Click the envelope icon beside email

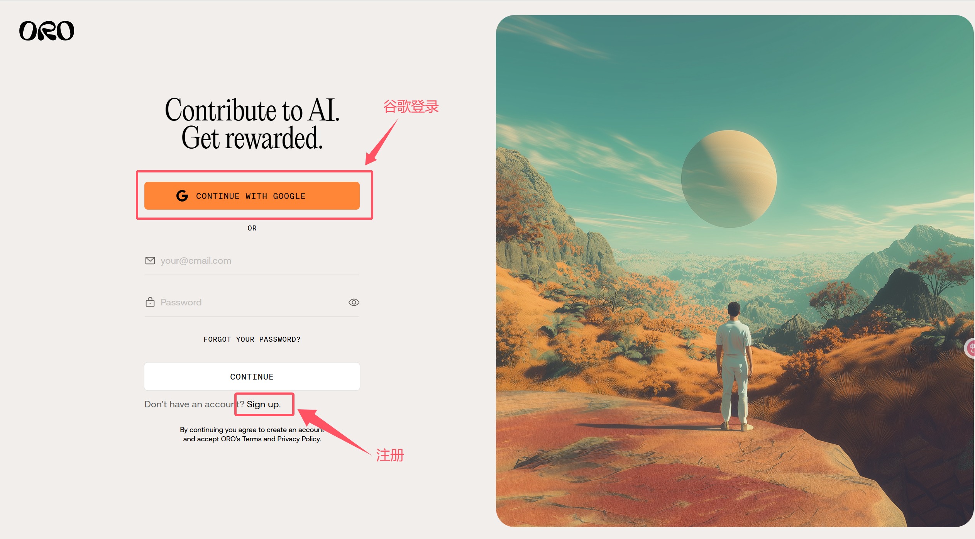pos(150,261)
